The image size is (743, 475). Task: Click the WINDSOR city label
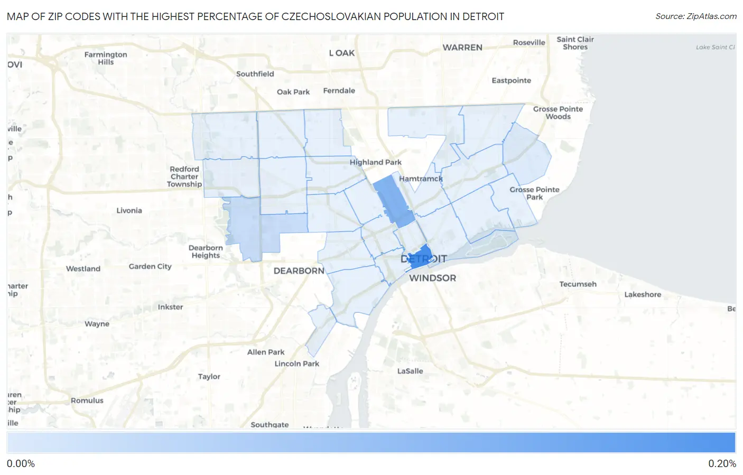click(x=432, y=278)
